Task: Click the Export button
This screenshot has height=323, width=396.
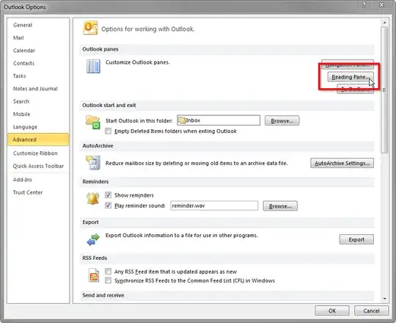Action: (x=356, y=239)
